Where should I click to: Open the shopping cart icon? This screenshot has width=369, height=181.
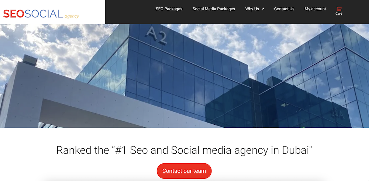click(339, 9)
